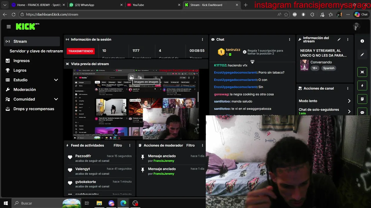Click the hand-shaped extension icon
Screen dimensions: 371x208
(303, 14)
